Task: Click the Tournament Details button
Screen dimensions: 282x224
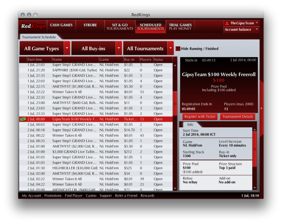Action: tap(238, 116)
